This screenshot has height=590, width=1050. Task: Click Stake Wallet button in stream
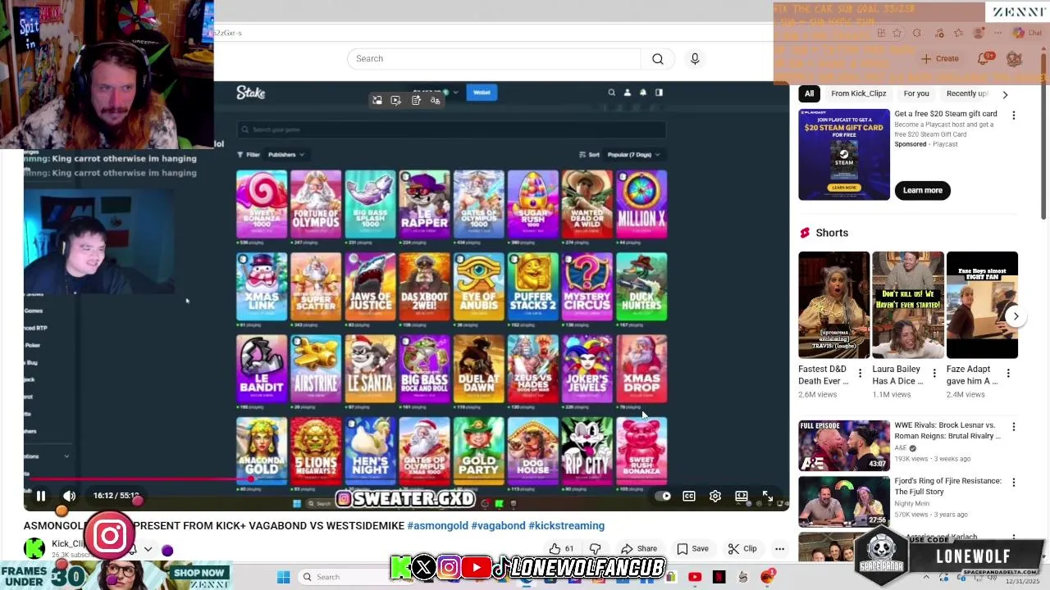click(x=482, y=93)
